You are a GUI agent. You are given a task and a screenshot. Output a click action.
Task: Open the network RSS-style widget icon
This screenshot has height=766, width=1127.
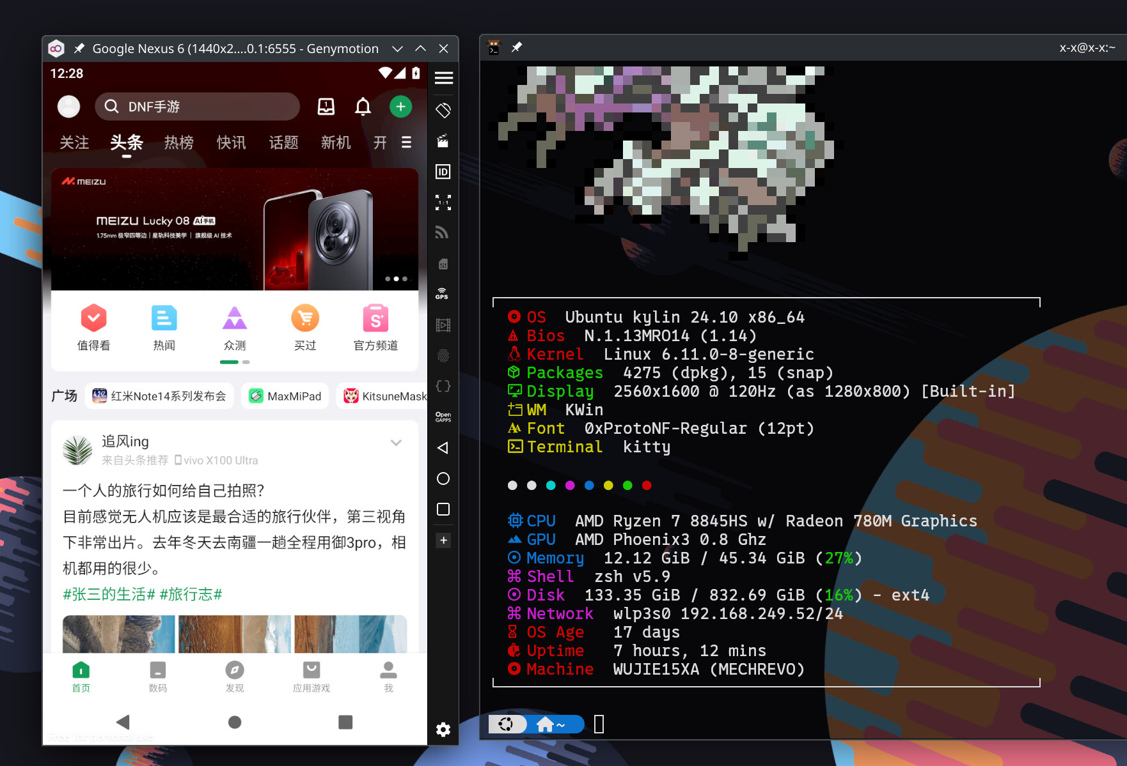pos(443,233)
